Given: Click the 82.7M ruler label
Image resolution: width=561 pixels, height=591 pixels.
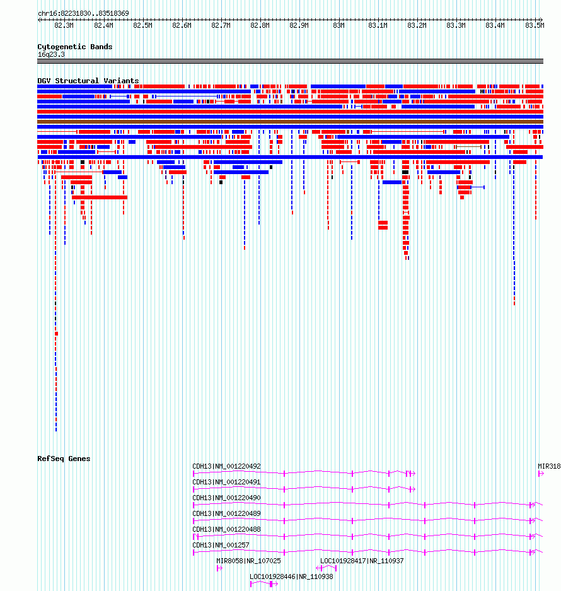Looking at the screenshot, I should click(221, 25).
